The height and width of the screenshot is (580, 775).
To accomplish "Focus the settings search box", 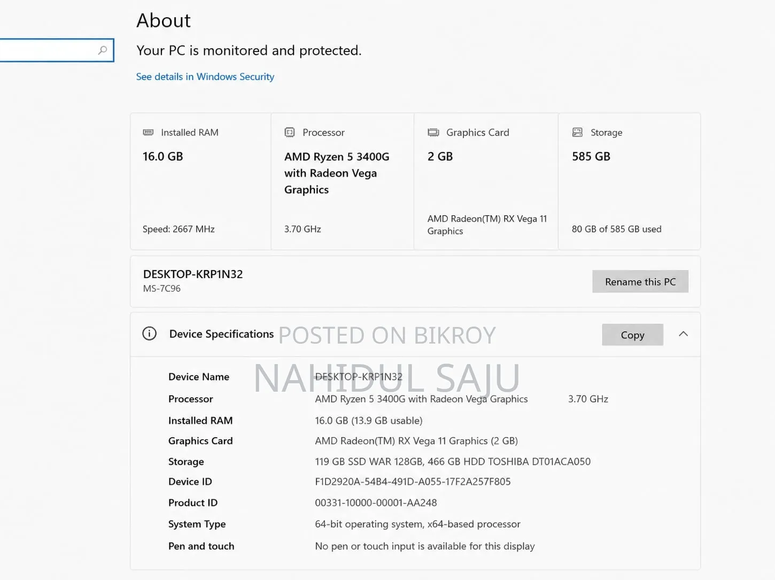I will pyautogui.click(x=56, y=50).
